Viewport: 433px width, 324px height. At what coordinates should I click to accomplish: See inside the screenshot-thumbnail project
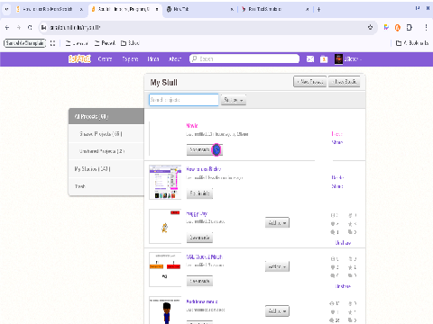point(199,193)
